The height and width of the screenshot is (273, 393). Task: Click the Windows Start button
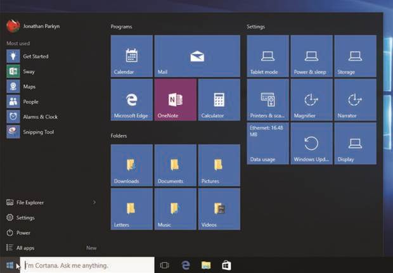10,265
